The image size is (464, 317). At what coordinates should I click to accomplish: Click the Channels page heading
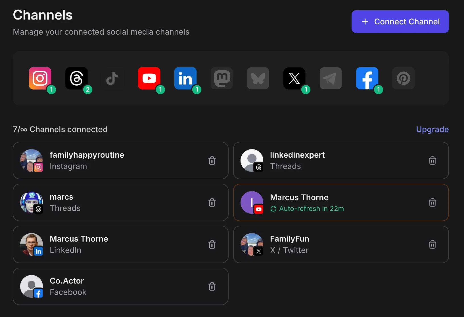pyautogui.click(x=43, y=15)
